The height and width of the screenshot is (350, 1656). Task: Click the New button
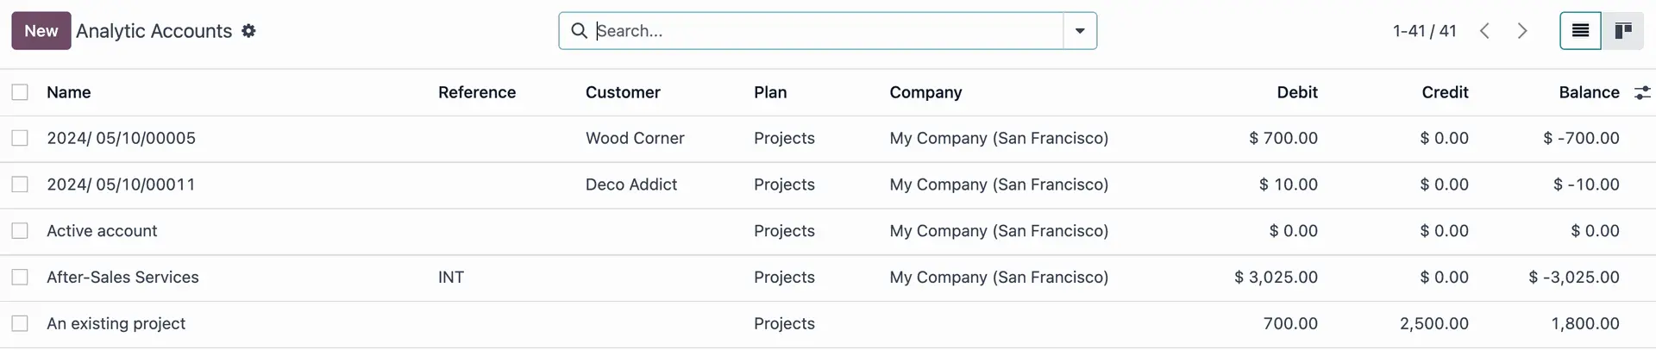point(41,31)
